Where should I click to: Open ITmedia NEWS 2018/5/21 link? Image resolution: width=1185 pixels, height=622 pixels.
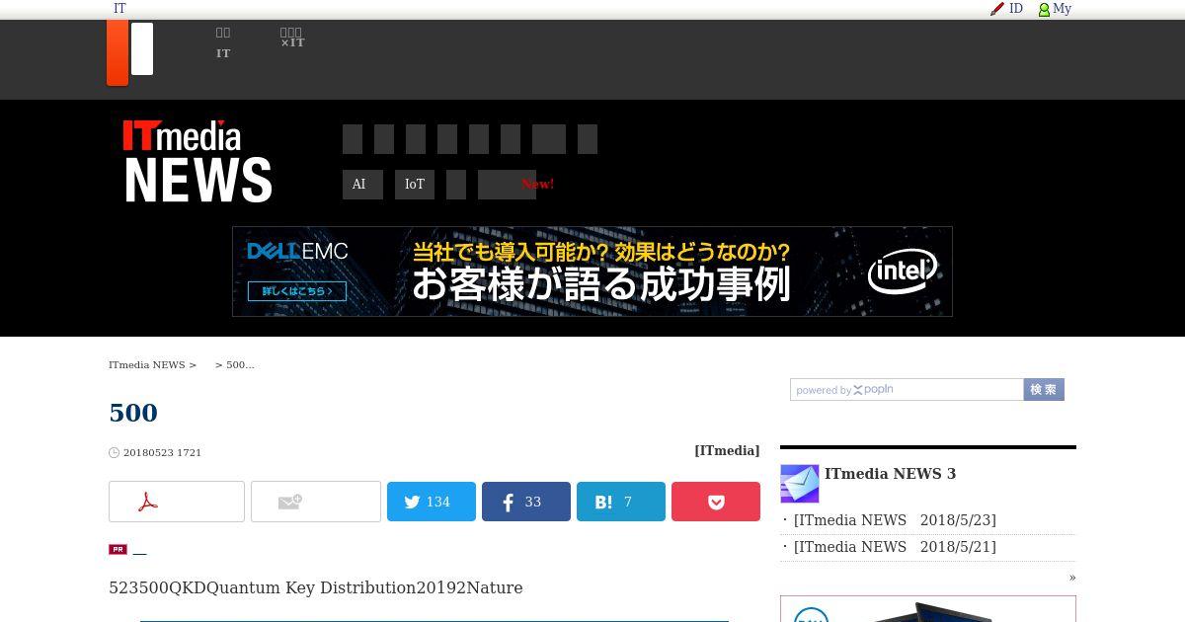[895, 547]
